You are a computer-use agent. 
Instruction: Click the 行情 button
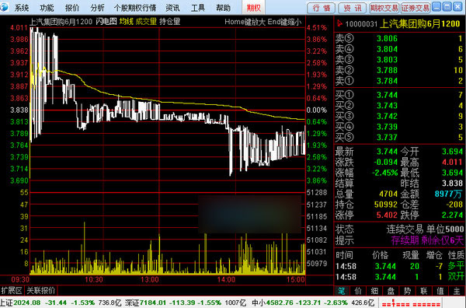(x=321, y=8)
